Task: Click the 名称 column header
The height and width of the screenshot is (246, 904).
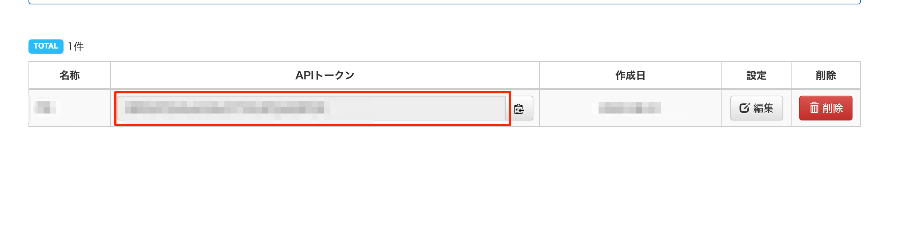Action: click(x=70, y=76)
